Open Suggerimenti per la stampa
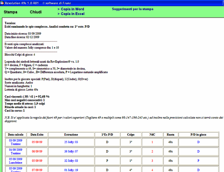The height and width of the screenshot is (172, 224). (133, 9)
